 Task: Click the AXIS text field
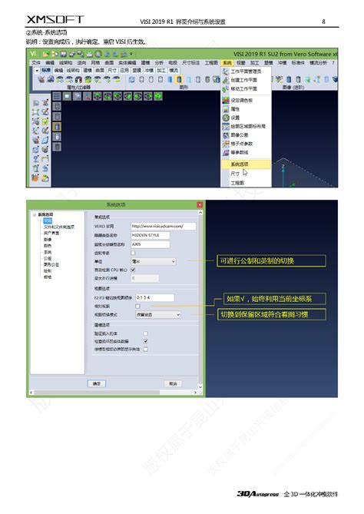click(x=151, y=244)
